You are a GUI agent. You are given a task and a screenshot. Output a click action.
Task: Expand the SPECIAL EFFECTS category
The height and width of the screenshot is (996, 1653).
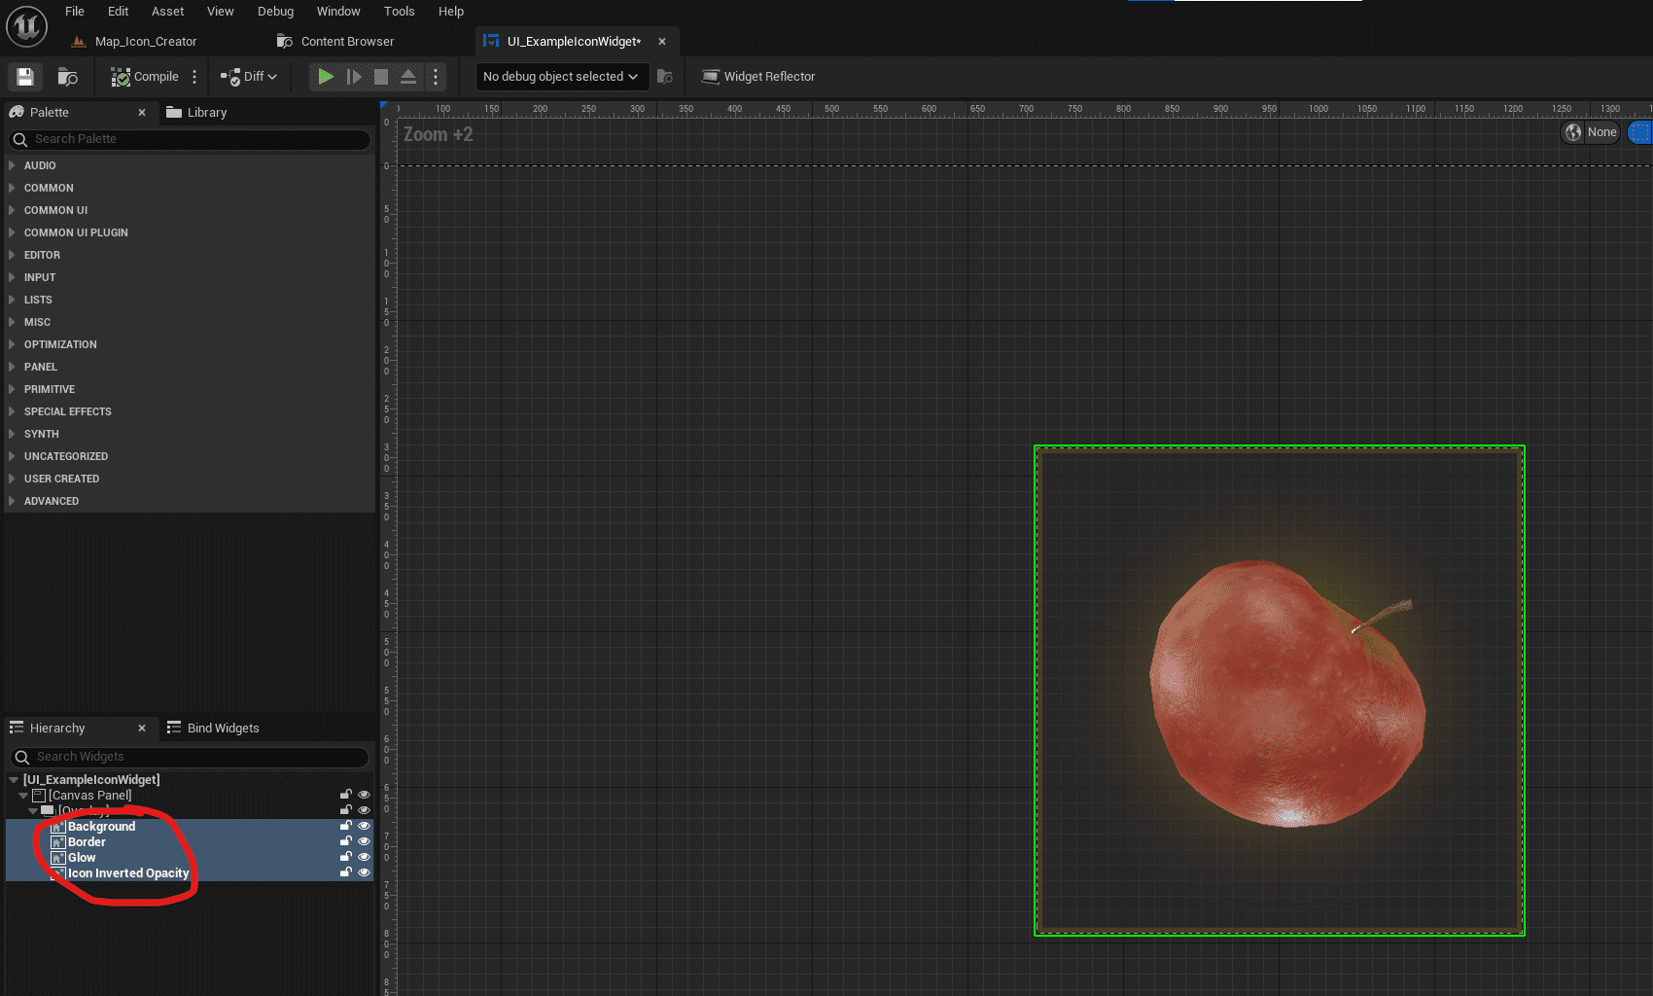pyautogui.click(x=12, y=411)
